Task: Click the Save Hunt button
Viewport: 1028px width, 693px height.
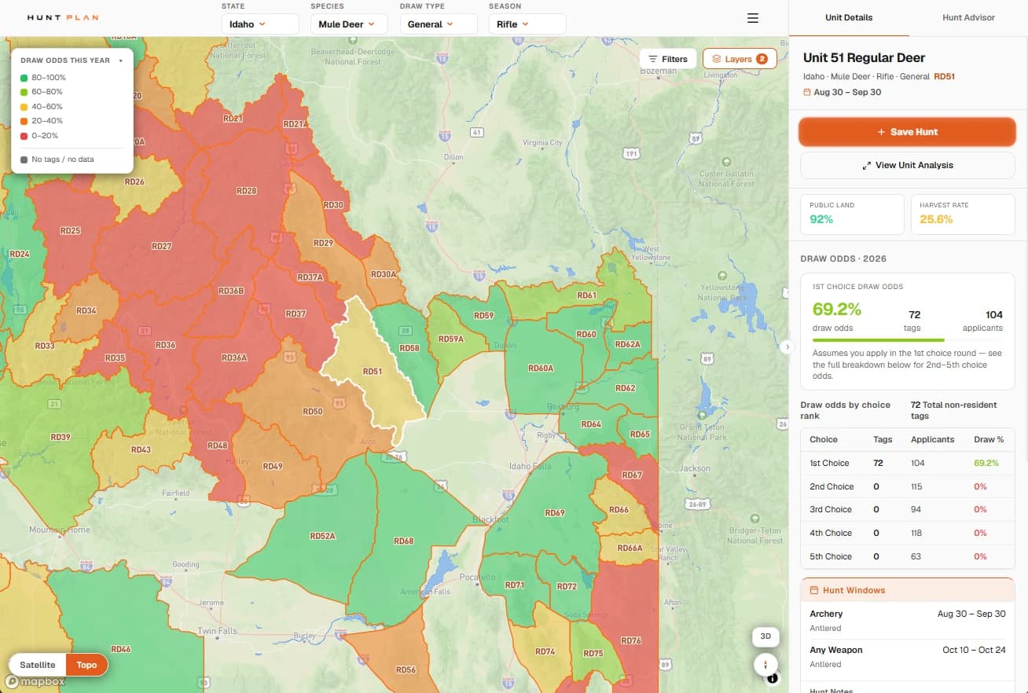Action: tap(908, 132)
